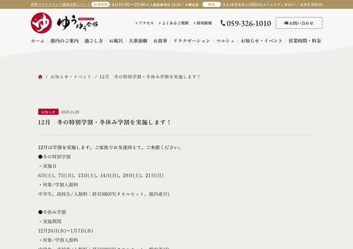Open お風呂 menu item

pyautogui.click(x=116, y=40)
